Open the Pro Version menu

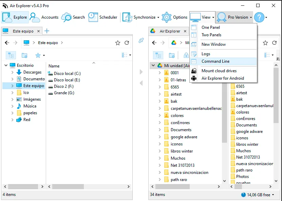pyautogui.click(x=234, y=17)
